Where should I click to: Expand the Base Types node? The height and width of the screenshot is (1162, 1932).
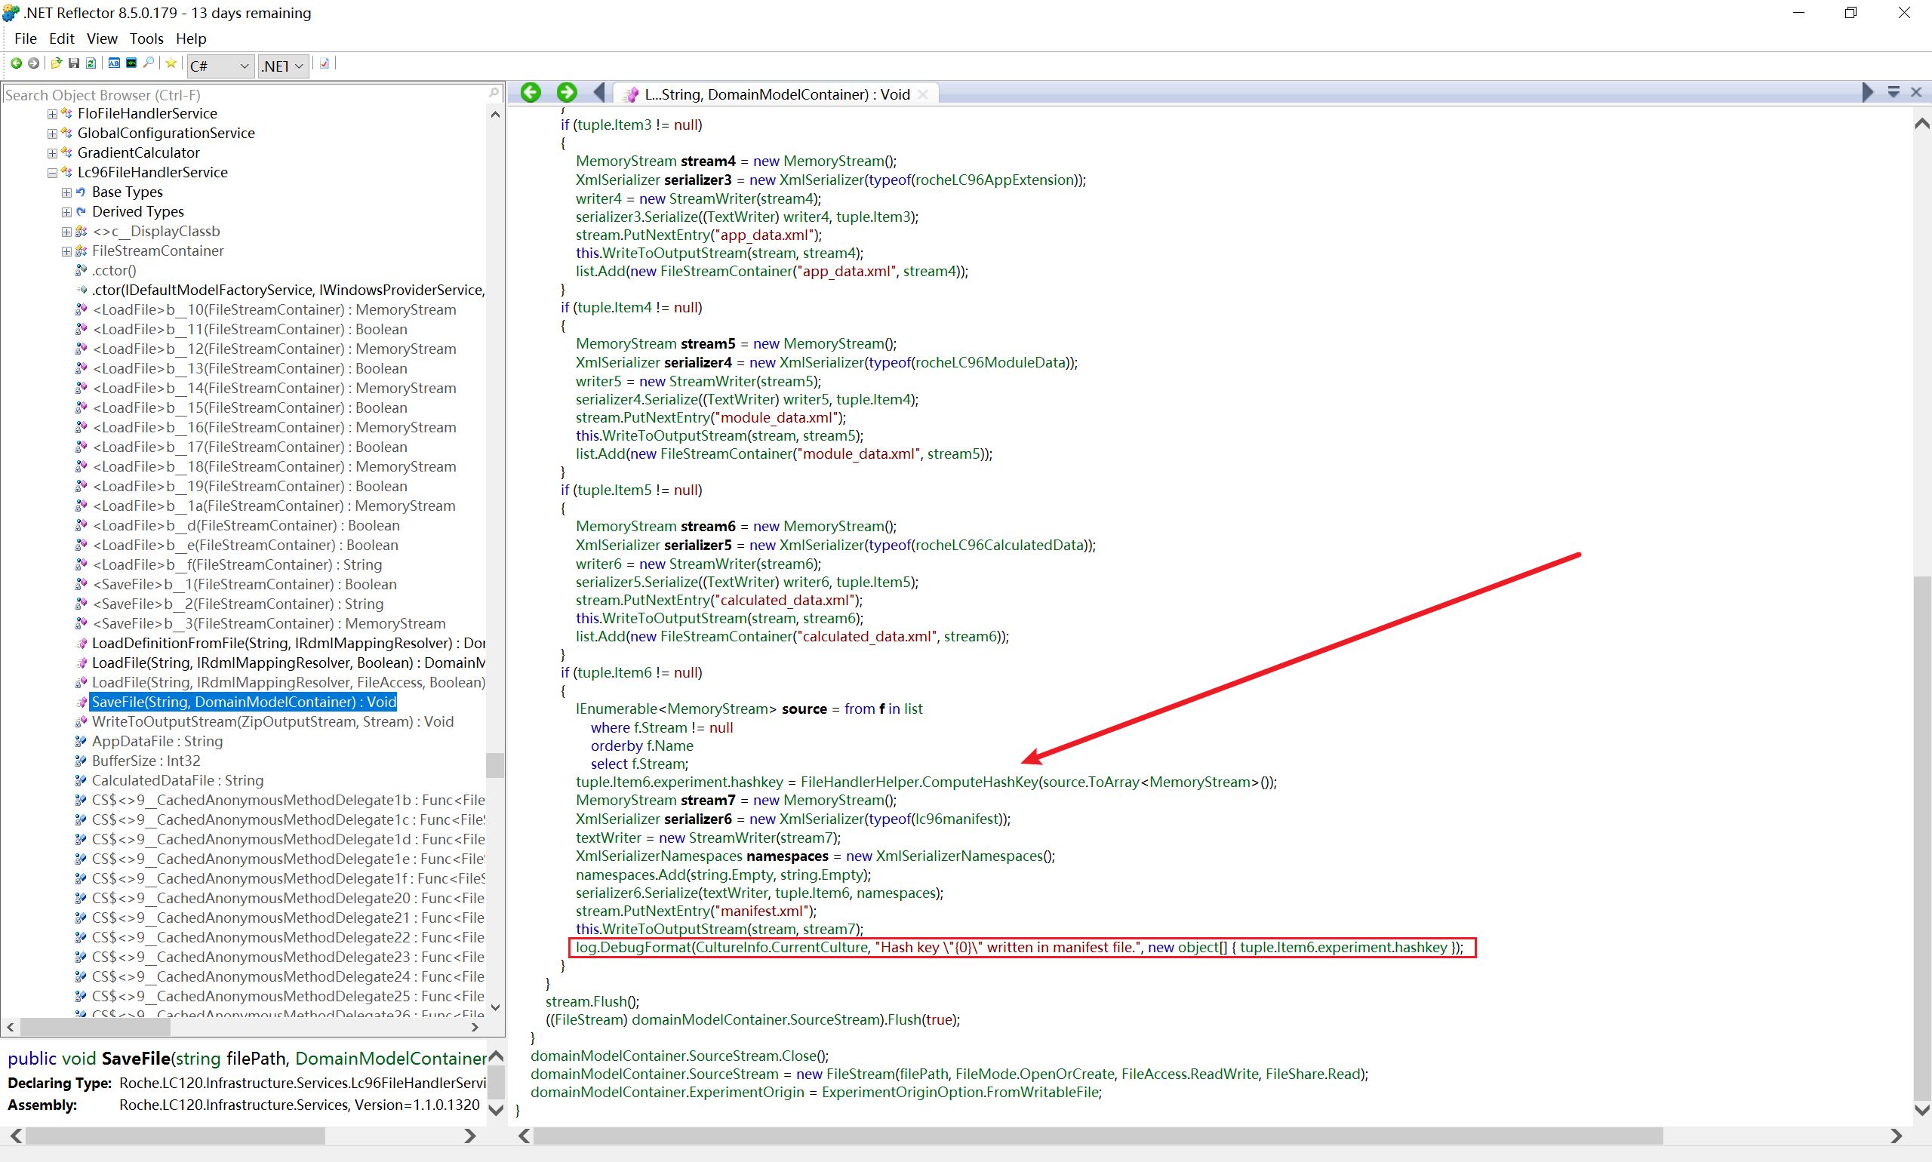pyautogui.click(x=66, y=192)
